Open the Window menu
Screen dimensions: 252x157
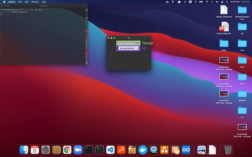pyautogui.click(x=35, y=2)
